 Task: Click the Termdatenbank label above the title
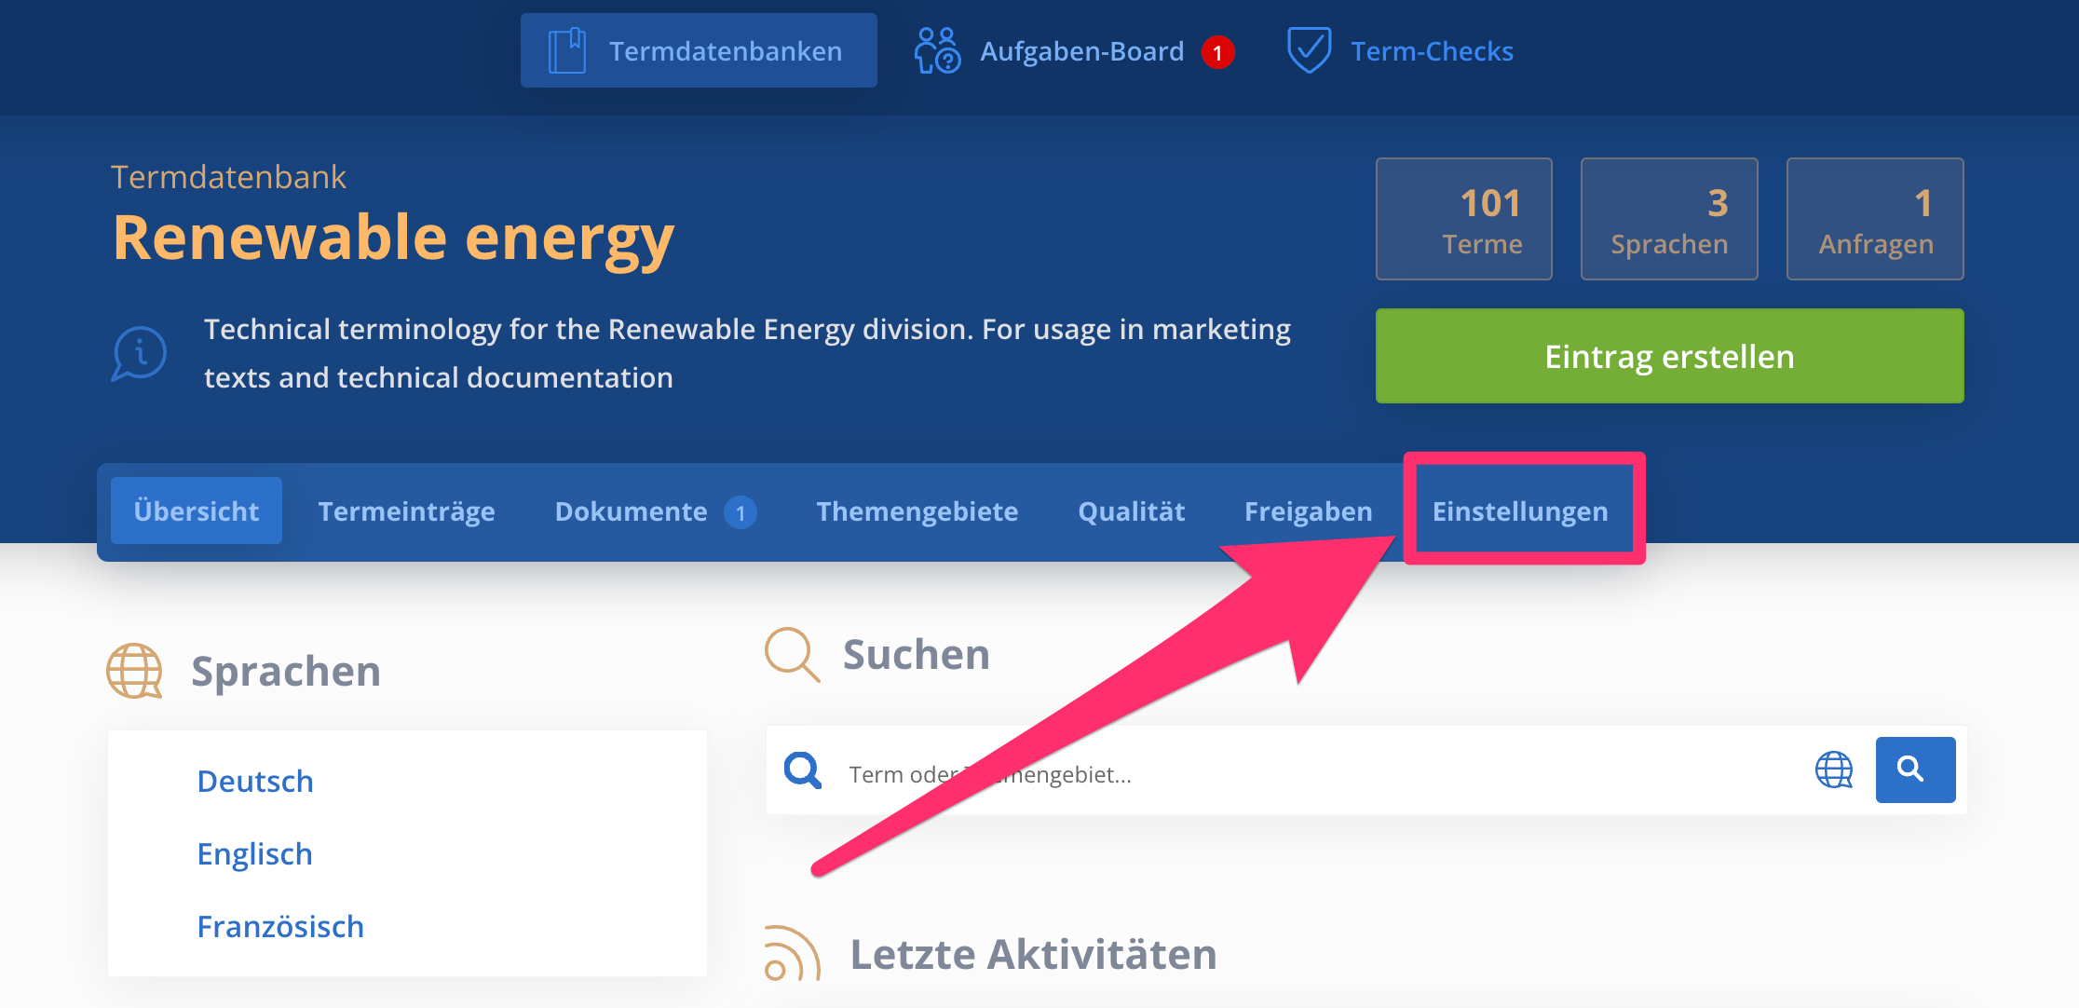[228, 177]
